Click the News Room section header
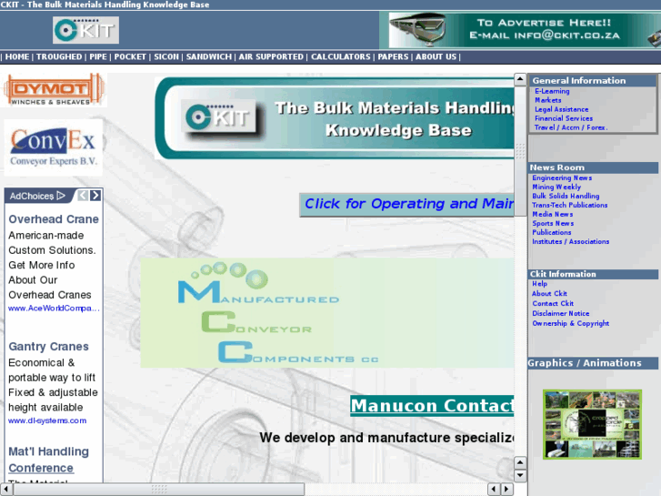 (592, 167)
